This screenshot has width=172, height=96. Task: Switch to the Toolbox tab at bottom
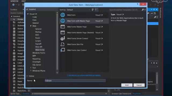[26, 94]
